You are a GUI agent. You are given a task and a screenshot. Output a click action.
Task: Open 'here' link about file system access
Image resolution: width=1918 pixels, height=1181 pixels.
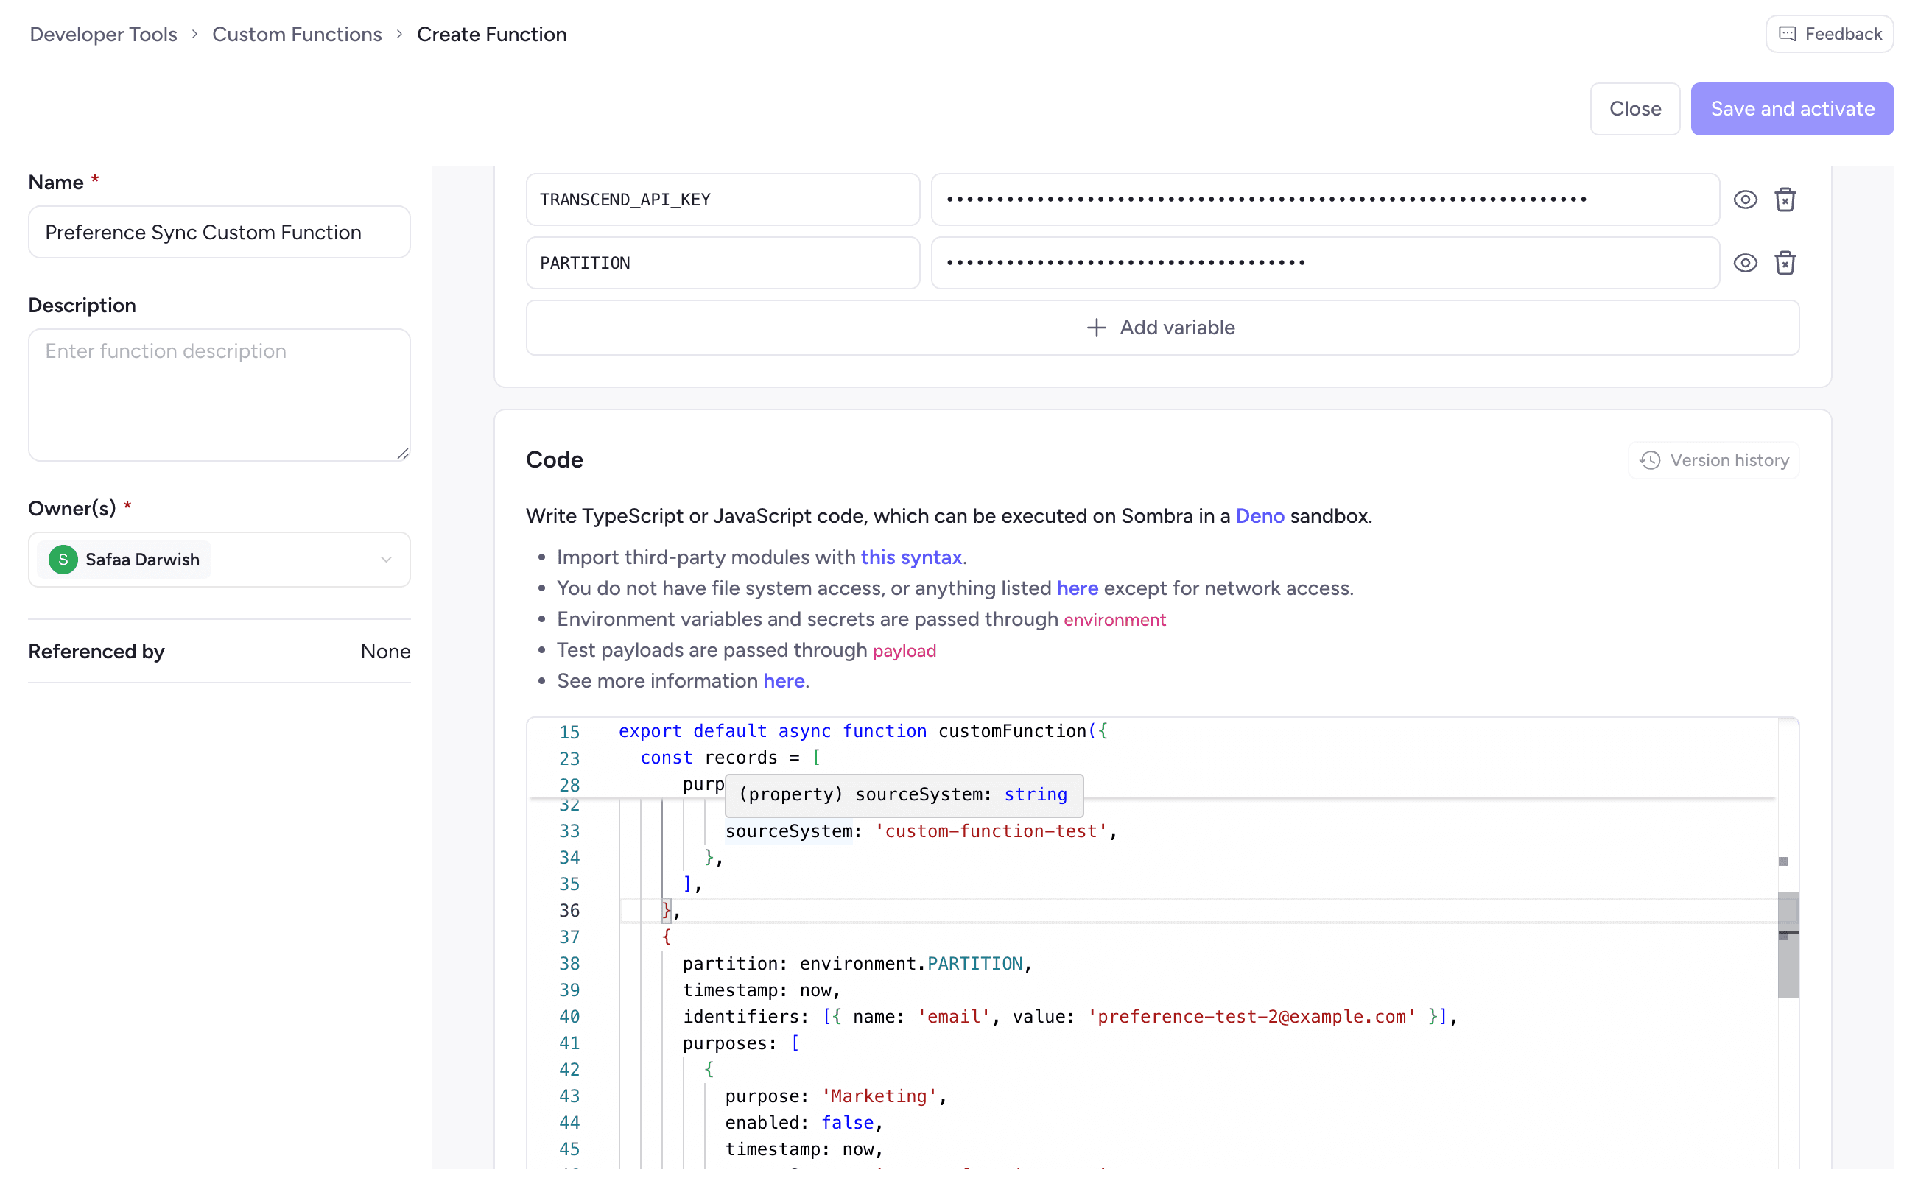pyautogui.click(x=1078, y=588)
